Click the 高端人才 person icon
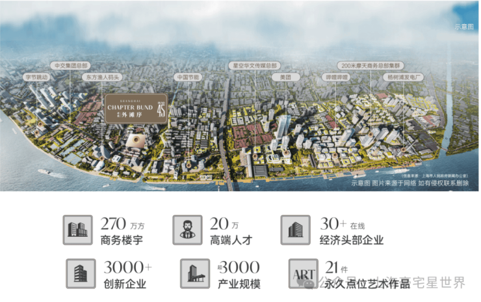This screenshot has width=481, height=302. coord(187,230)
